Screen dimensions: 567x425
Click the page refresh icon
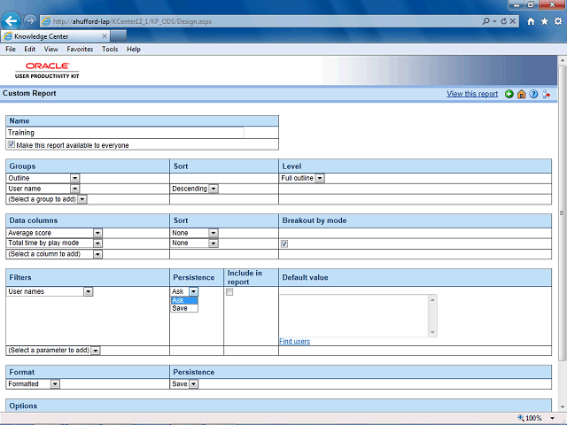coord(504,21)
